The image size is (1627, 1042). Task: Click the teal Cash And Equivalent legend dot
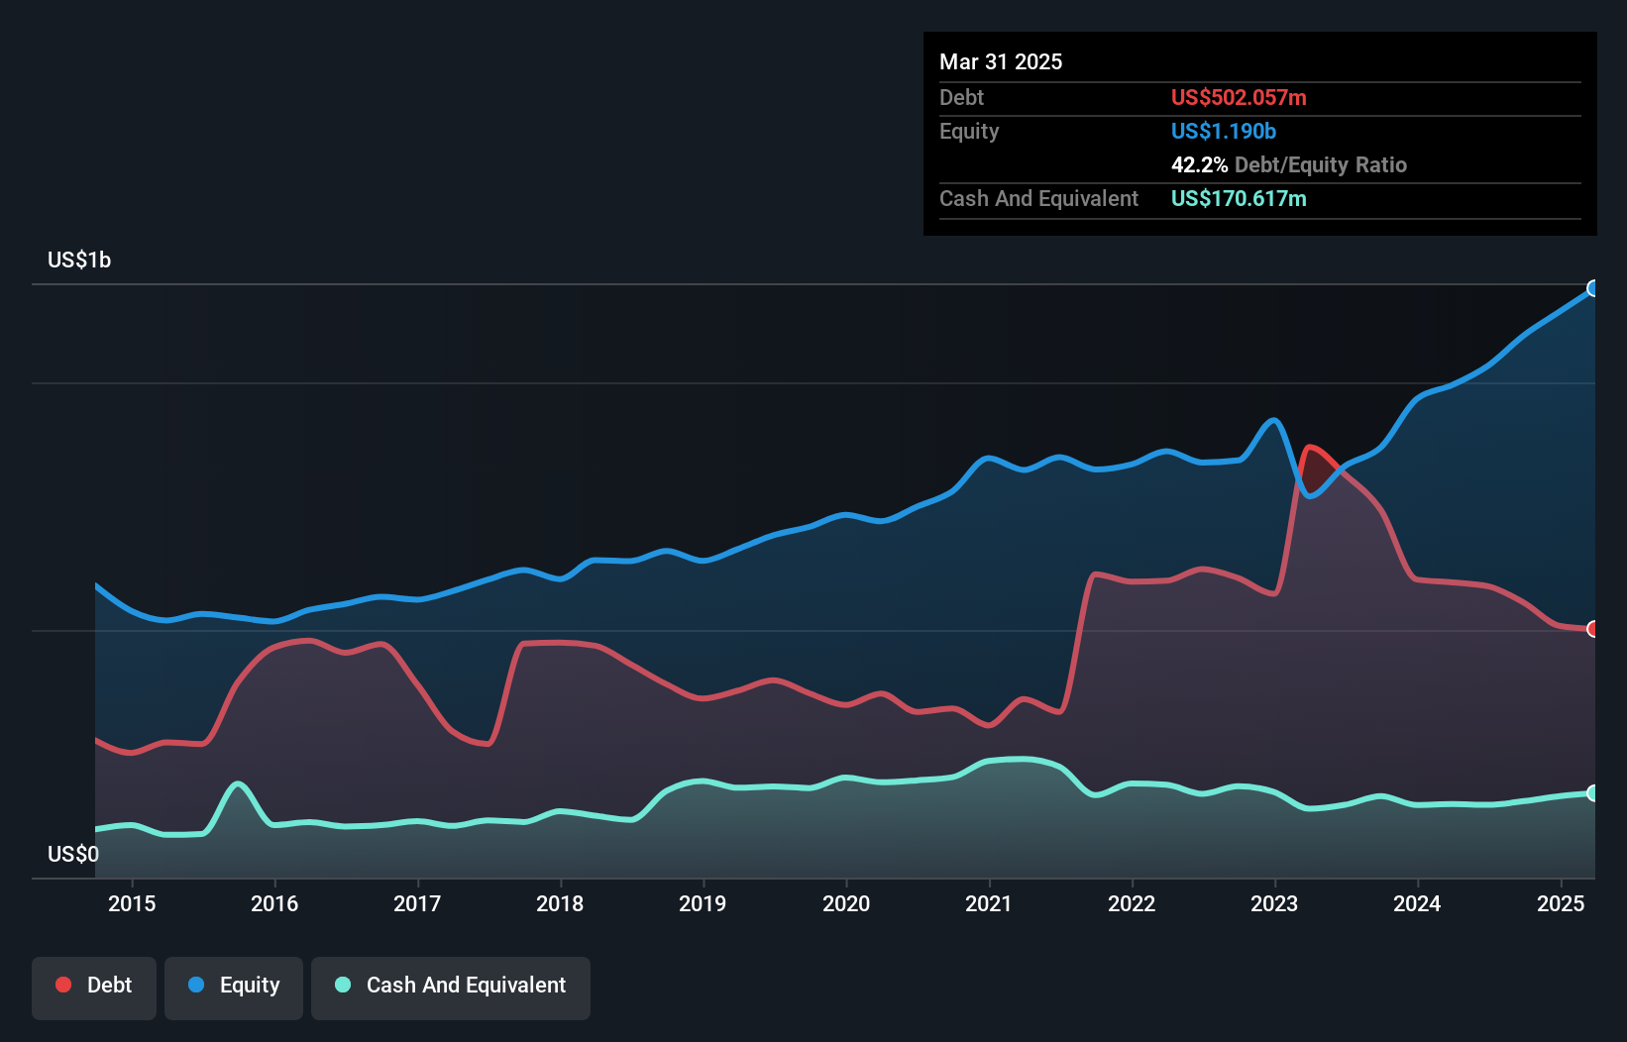click(343, 985)
